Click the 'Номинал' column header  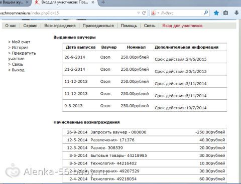click(136, 47)
